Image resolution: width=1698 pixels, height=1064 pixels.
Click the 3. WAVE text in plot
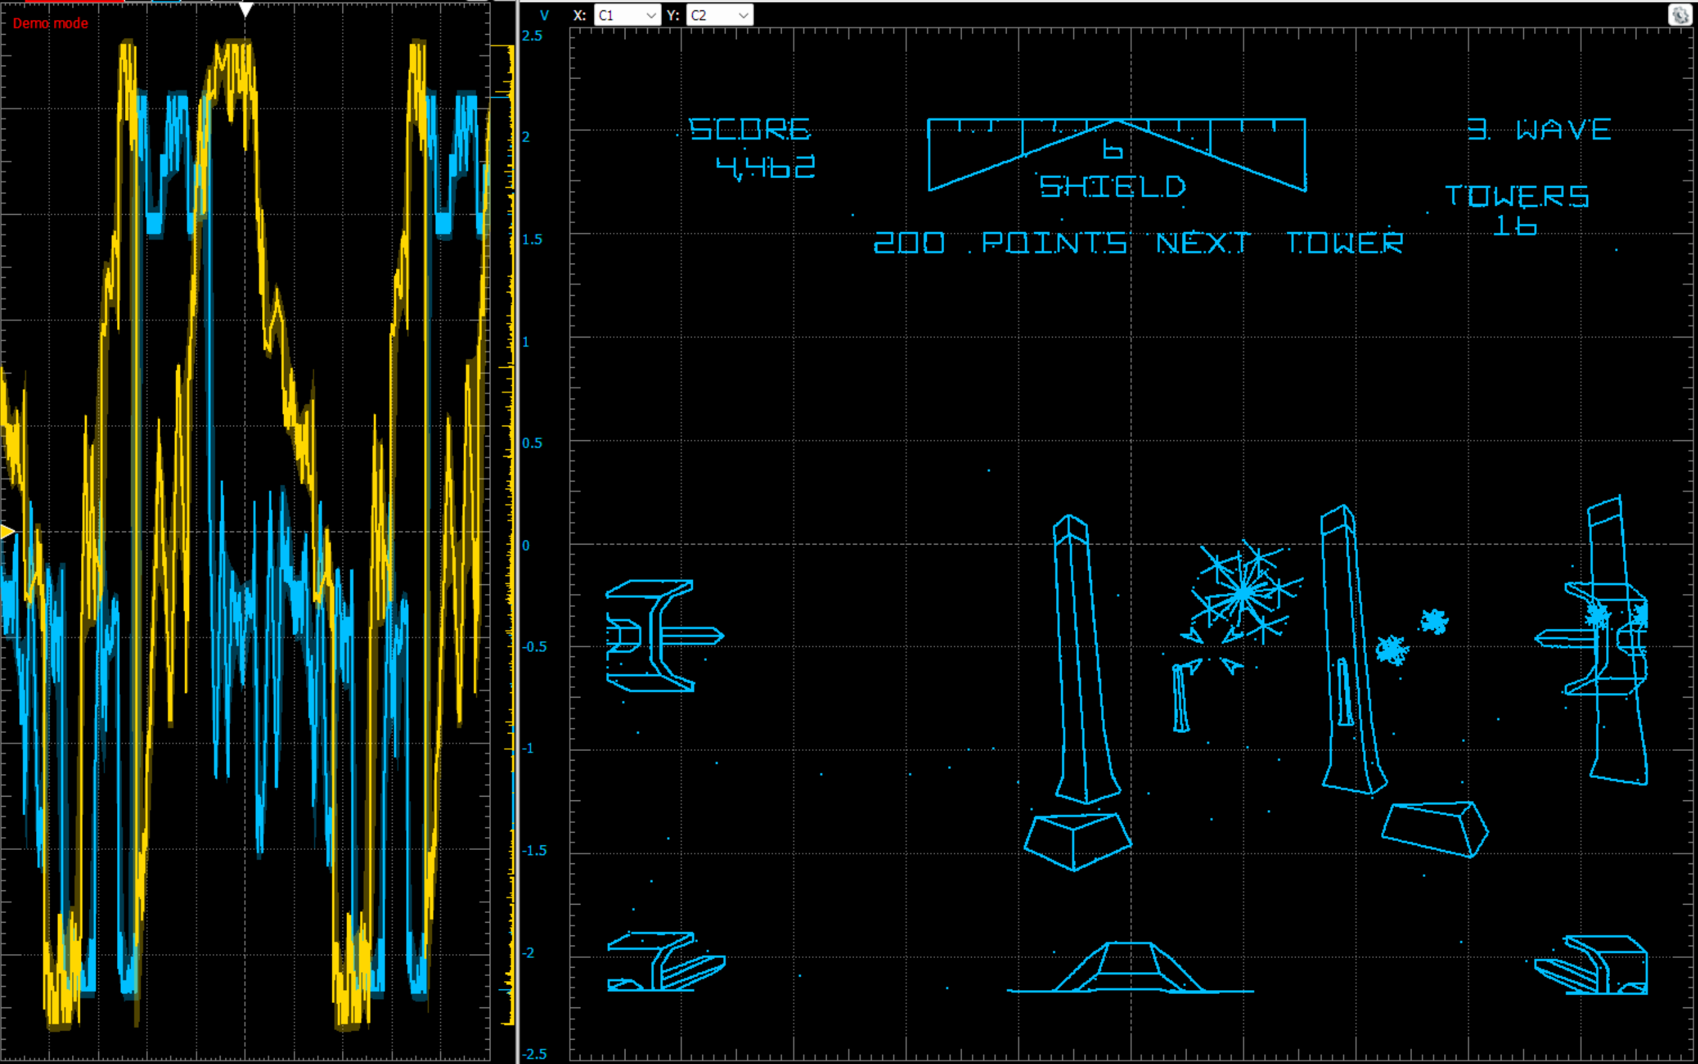point(1539,129)
